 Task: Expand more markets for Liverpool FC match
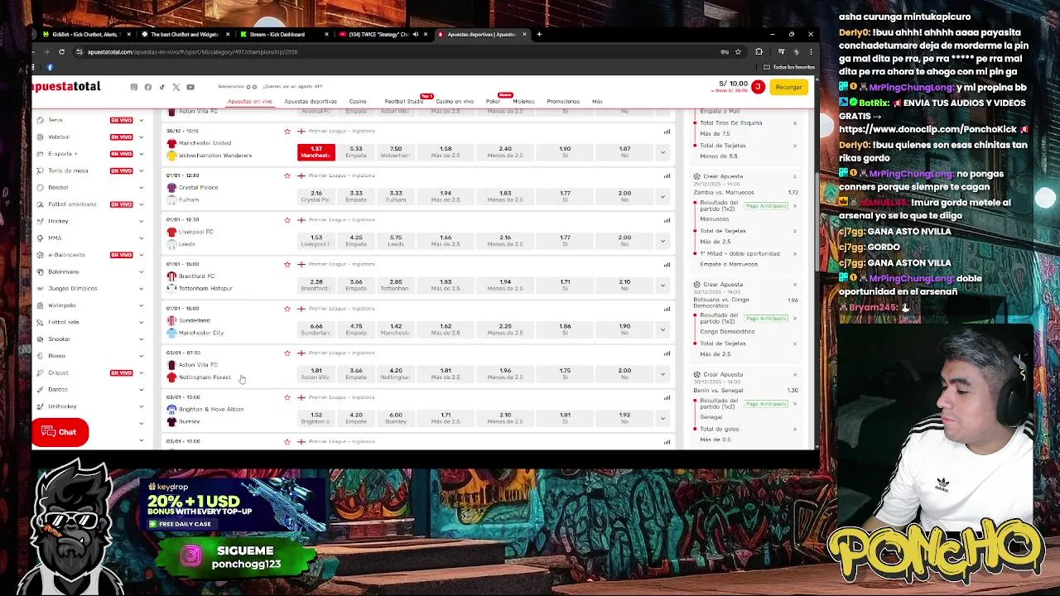(x=662, y=240)
